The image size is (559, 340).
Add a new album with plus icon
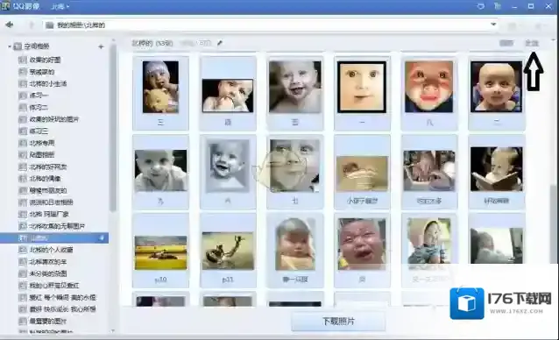point(101,46)
